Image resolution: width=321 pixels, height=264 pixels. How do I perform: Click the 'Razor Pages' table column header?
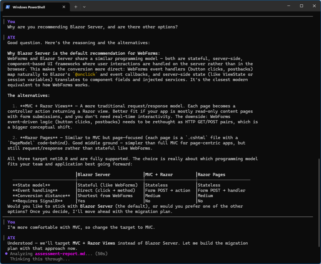click(x=212, y=175)
